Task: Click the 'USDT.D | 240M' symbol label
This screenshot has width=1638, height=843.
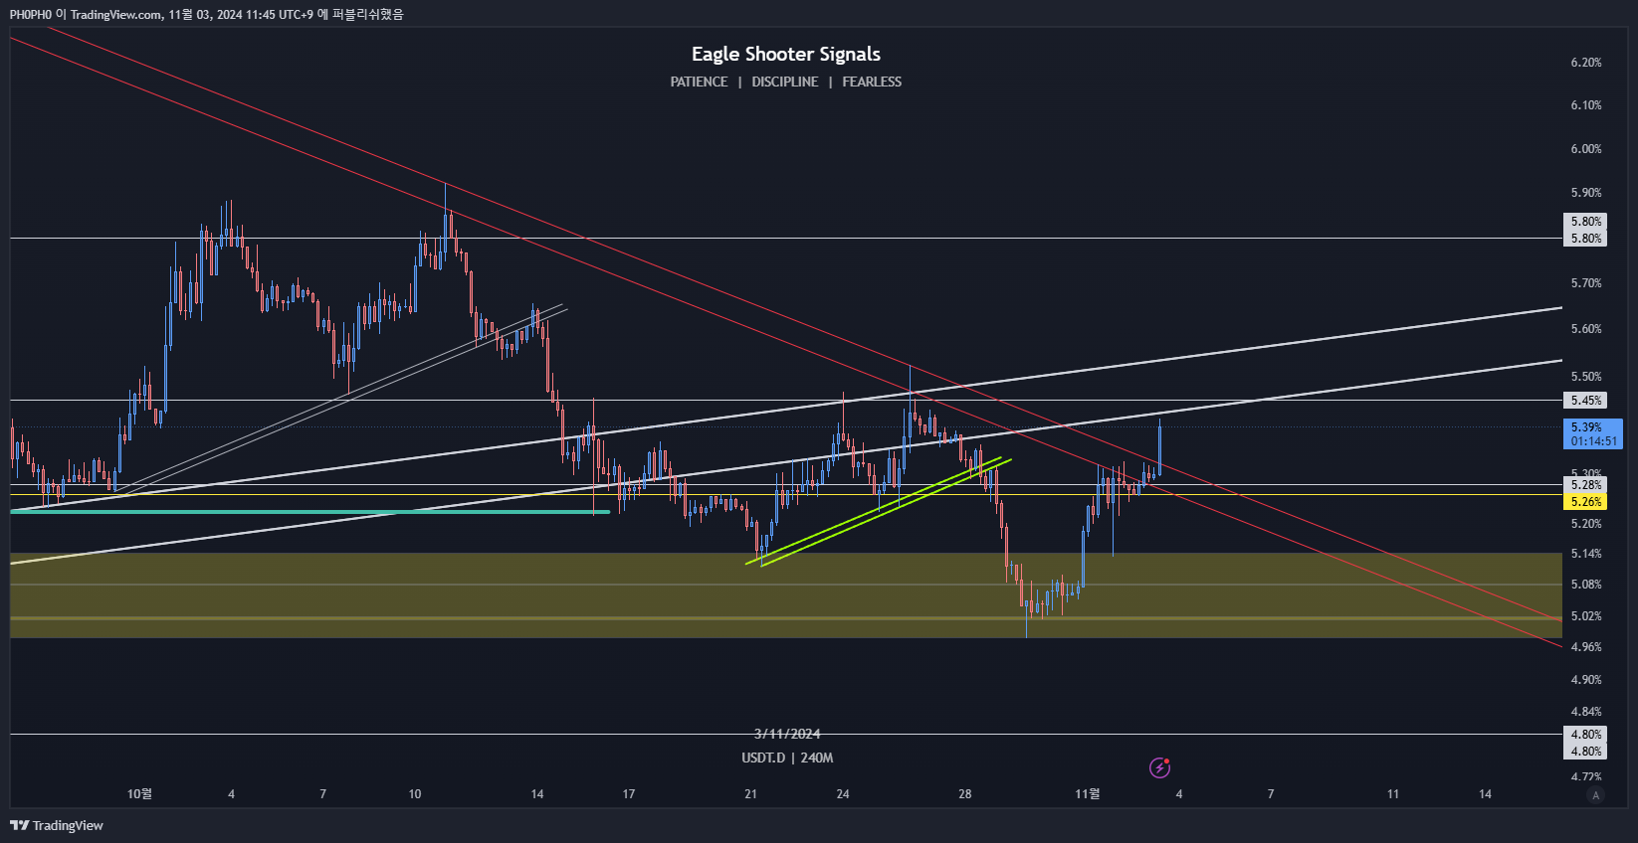Action: coord(787,758)
